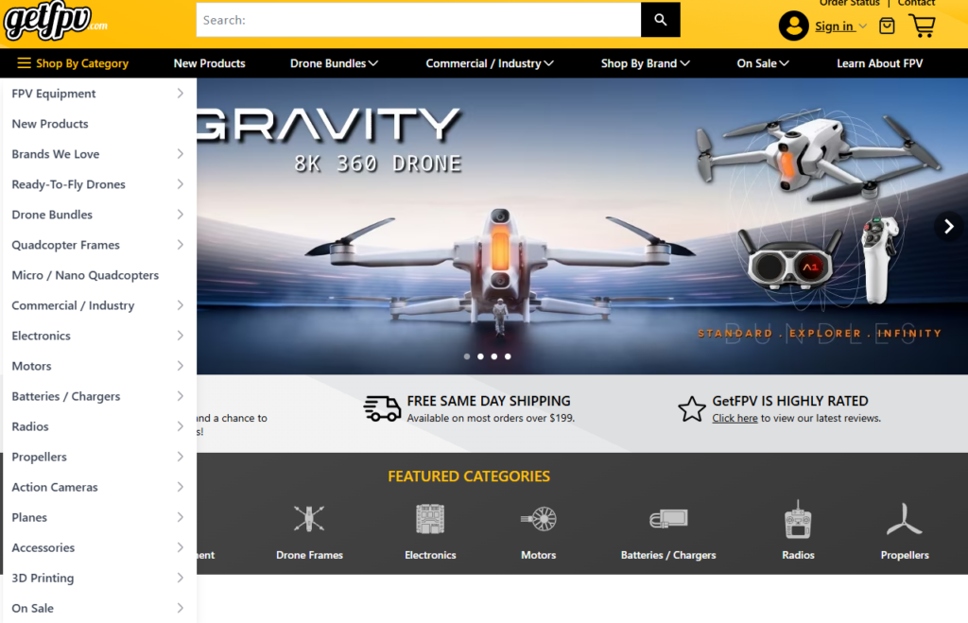Open the Batteries / Chargers category icon
Viewport: 968px width, 623px height.
668,519
